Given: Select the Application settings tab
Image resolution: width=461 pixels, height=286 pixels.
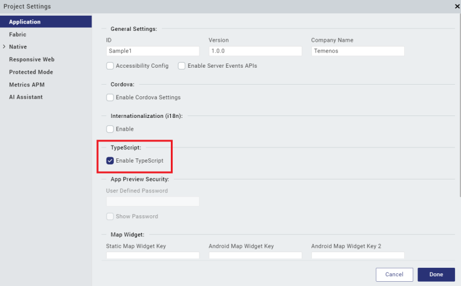Looking at the screenshot, I should point(25,22).
